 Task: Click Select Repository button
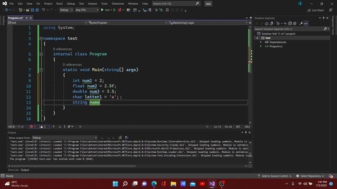click(x=310, y=176)
